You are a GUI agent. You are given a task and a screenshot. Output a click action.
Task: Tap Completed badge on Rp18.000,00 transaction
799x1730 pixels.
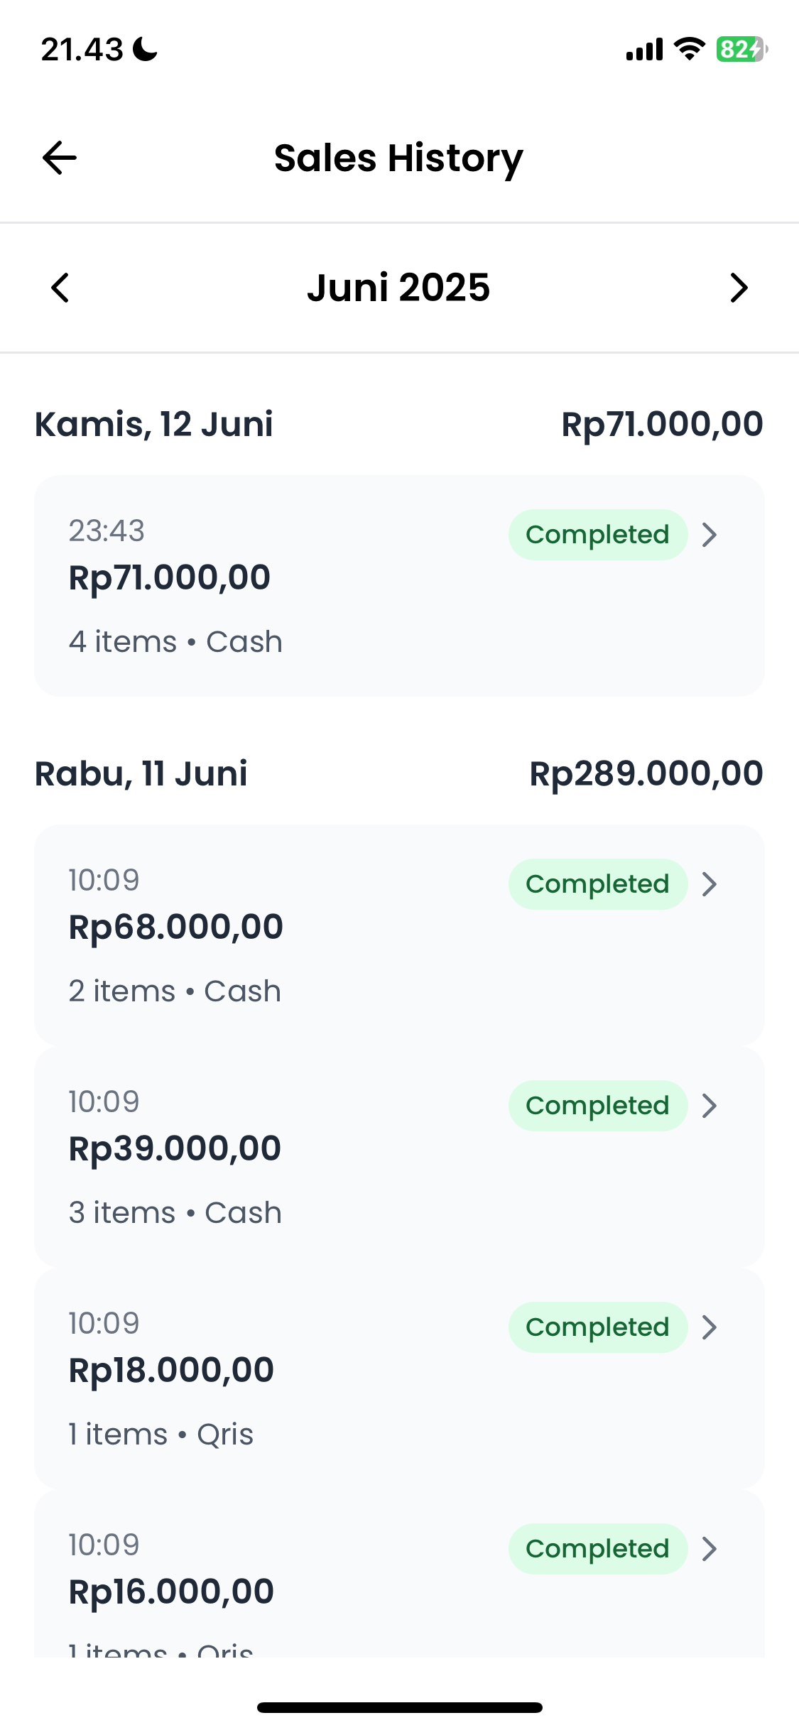(597, 1327)
